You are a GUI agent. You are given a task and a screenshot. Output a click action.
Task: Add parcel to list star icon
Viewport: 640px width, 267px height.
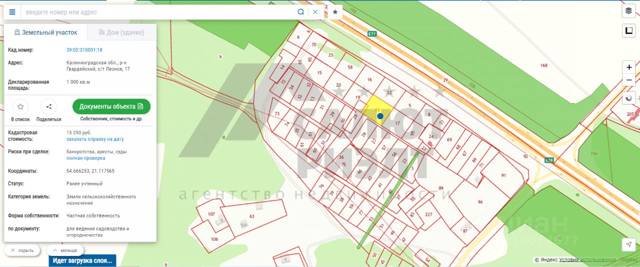coord(20,106)
